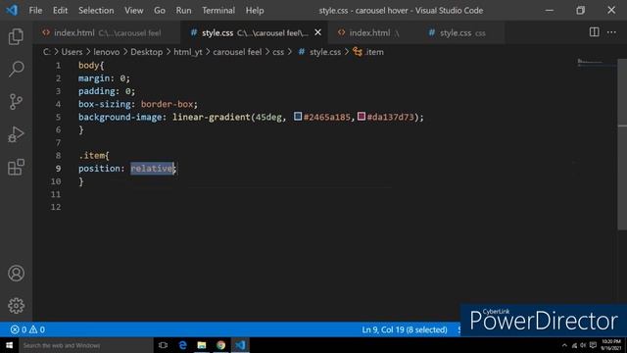Click the .item breadcrumb symbol
Screen dimensions: 627x353
(x=368, y=52)
